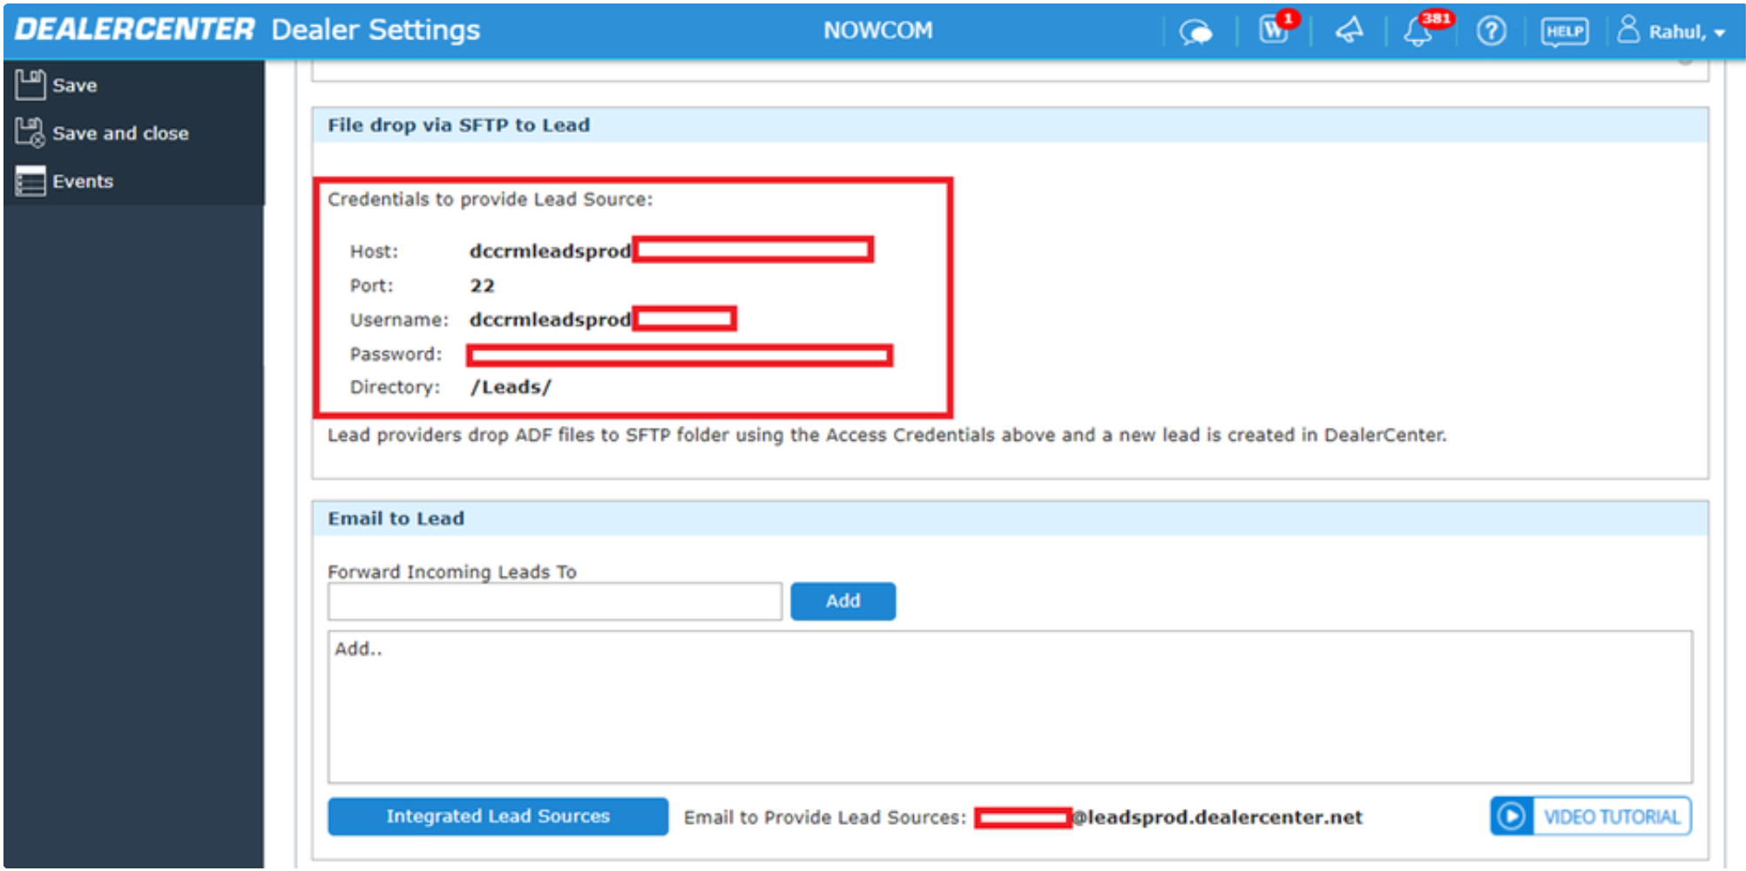
Task: Click the DEALERCENTER logo
Action: tap(134, 30)
